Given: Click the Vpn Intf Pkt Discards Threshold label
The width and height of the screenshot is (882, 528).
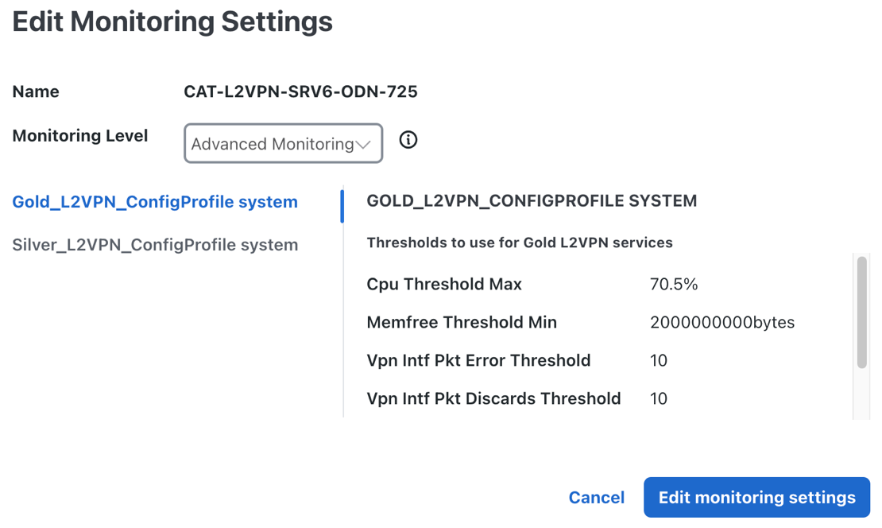Looking at the screenshot, I should [x=493, y=398].
